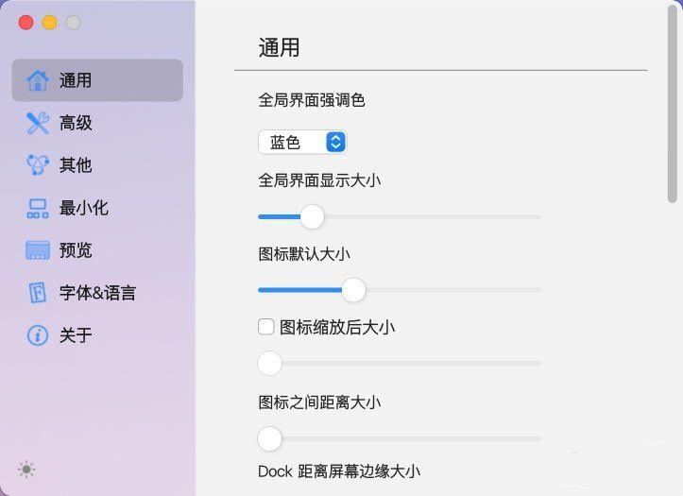Click the 其他 molecule icon
The height and width of the screenshot is (496, 683).
point(38,165)
